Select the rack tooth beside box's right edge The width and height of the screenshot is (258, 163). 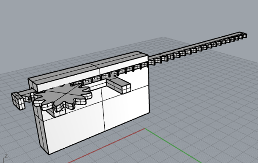point(151,62)
